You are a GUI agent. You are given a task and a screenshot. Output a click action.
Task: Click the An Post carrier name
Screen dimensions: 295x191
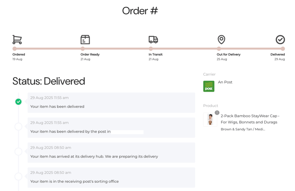click(225, 82)
